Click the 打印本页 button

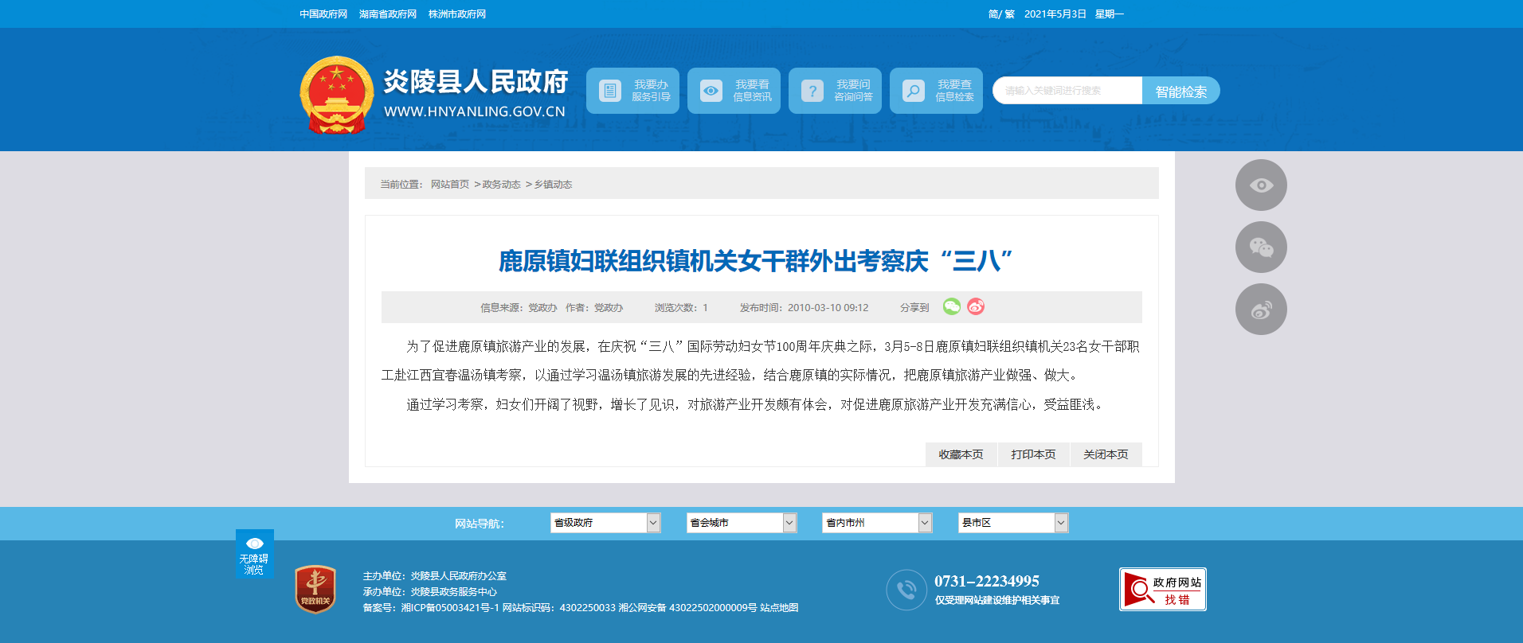(1033, 454)
